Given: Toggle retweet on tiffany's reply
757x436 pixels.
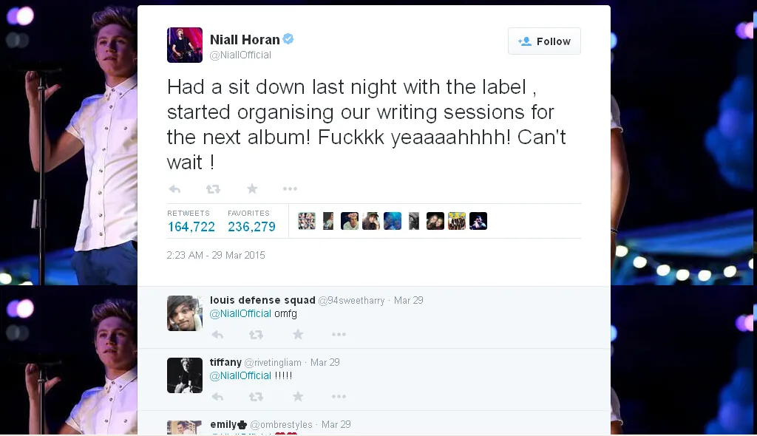Looking at the screenshot, I should (x=257, y=396).
